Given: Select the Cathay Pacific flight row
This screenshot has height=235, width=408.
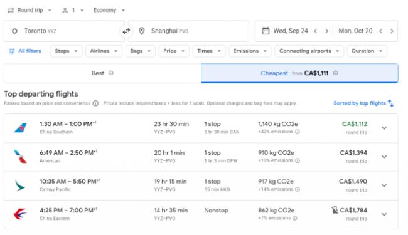Looking at the screenshot, I should pyautogui.click(x=201, y=185).
